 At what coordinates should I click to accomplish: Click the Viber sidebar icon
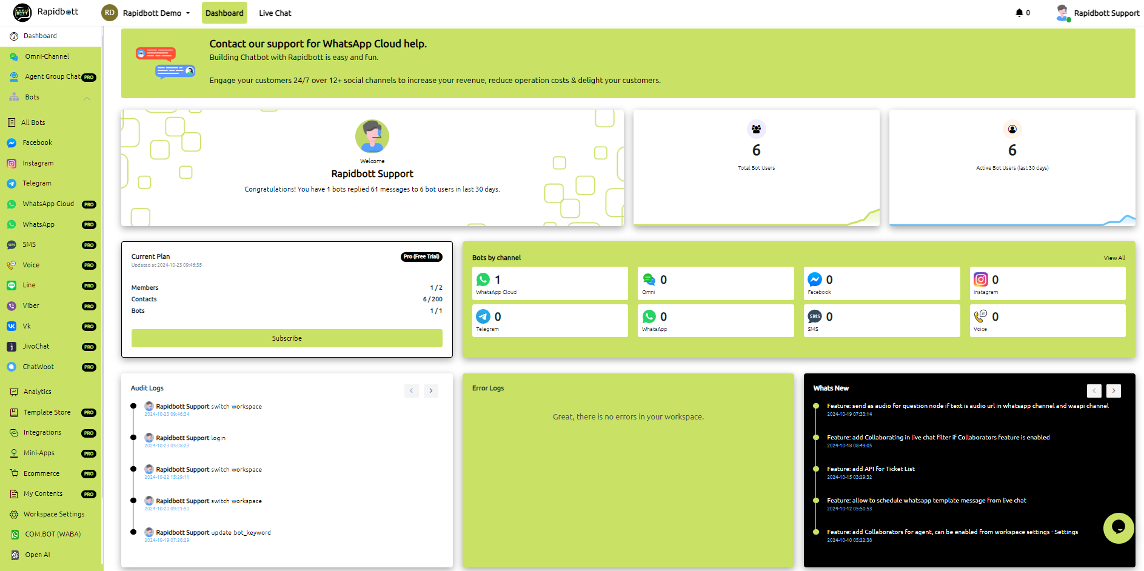point(12,306)
